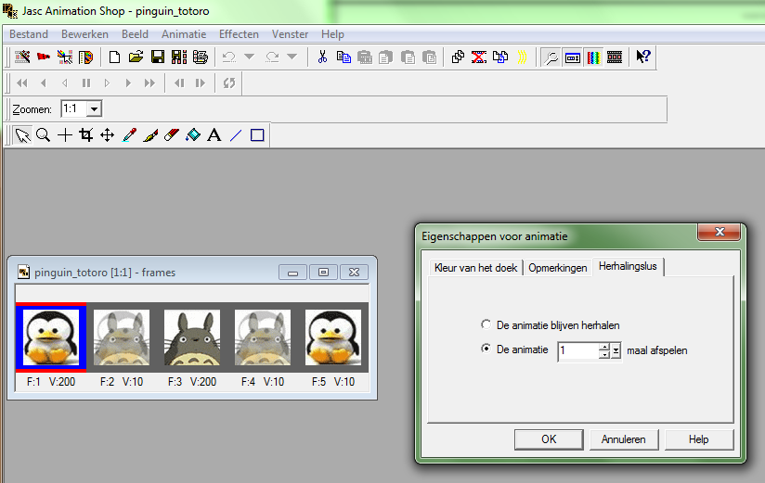Open the Effecten menu
The image size is (765, 483).
point(239,34)
